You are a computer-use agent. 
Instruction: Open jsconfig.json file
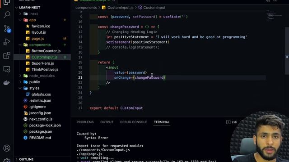(x=40, y=113)
